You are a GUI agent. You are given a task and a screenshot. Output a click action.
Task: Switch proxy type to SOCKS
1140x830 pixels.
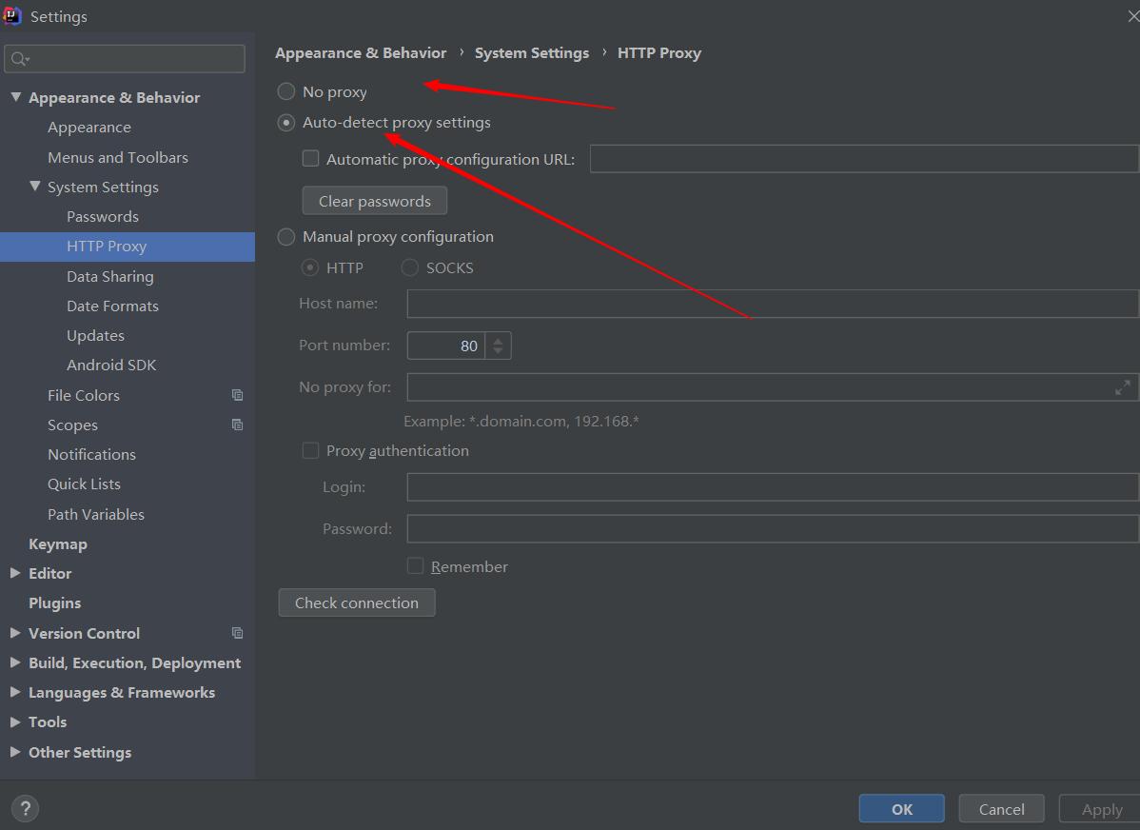(x=409, y=267)
